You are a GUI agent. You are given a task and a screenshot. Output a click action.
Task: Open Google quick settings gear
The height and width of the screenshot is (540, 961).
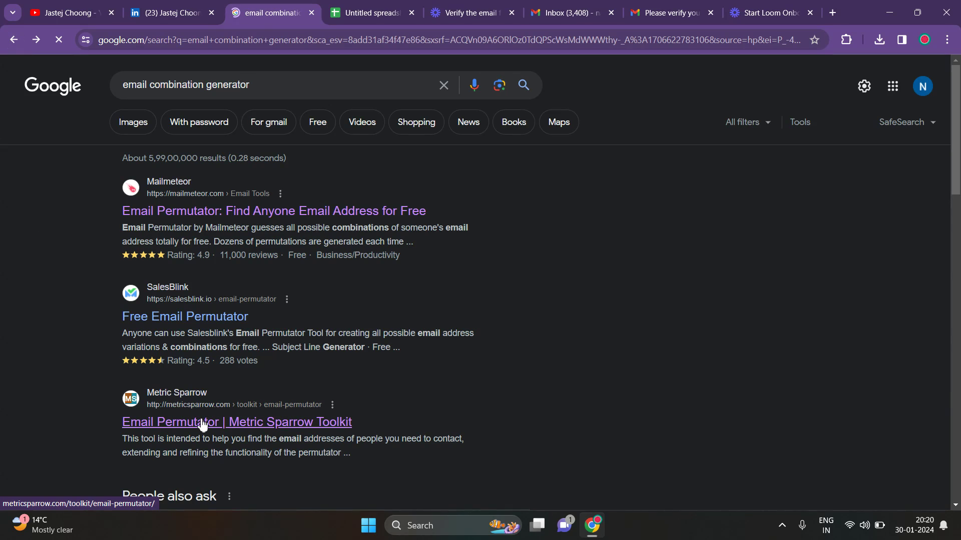click(864, 86)
